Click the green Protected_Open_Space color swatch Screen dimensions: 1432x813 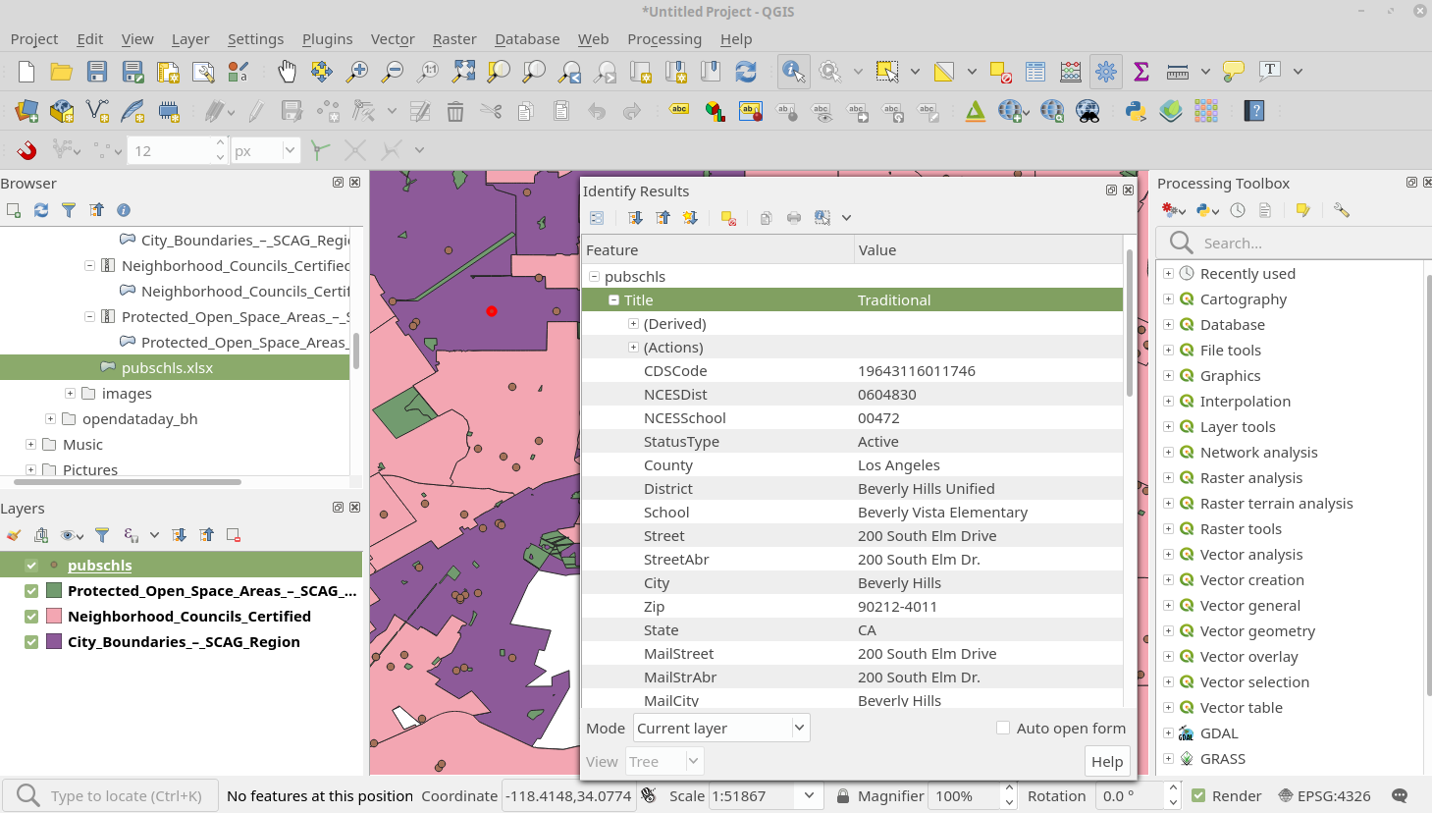coord(54,591)
